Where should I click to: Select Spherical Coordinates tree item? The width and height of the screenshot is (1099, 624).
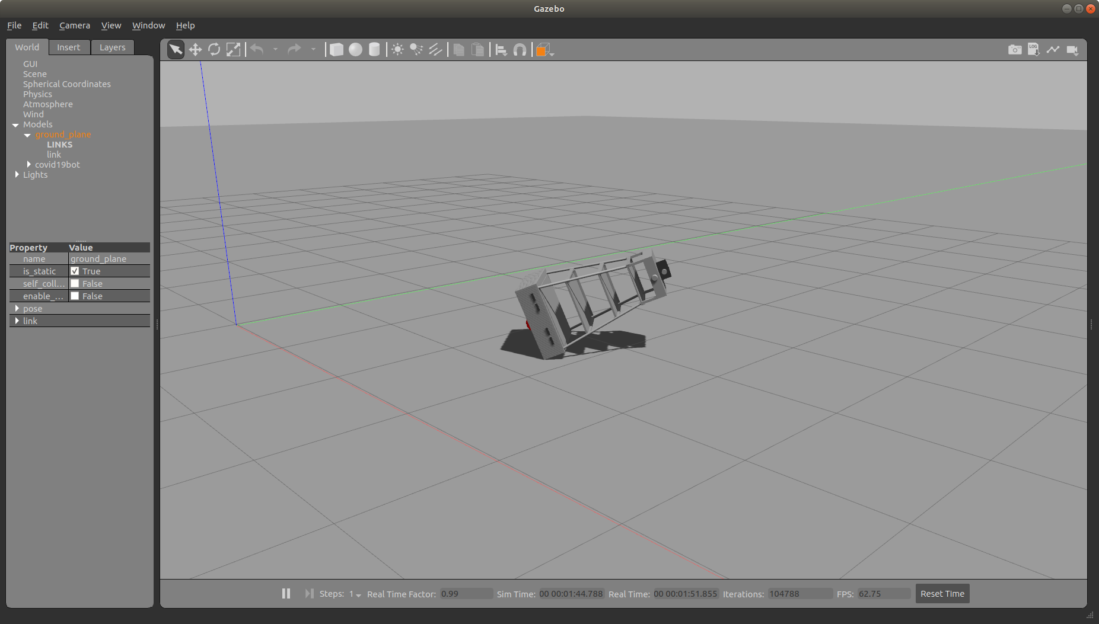67,84
